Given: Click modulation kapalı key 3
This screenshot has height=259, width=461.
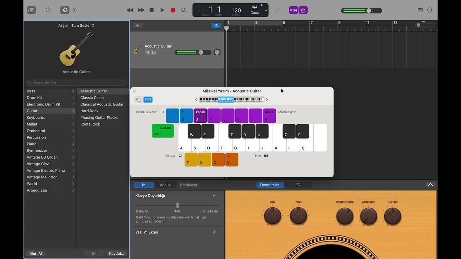Looking at the screenshot, I should (x=200, y=116).
